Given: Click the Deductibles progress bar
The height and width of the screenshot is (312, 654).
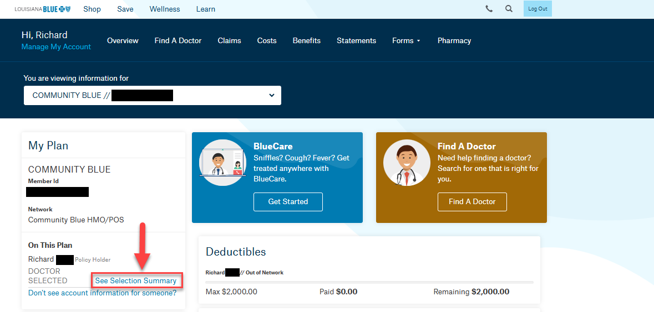Looking at the screenshot, I should tap(369, 282).
